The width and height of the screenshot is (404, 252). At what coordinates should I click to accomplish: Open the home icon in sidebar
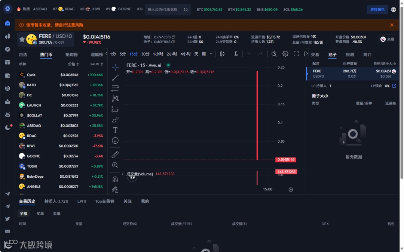pos(7,23)
